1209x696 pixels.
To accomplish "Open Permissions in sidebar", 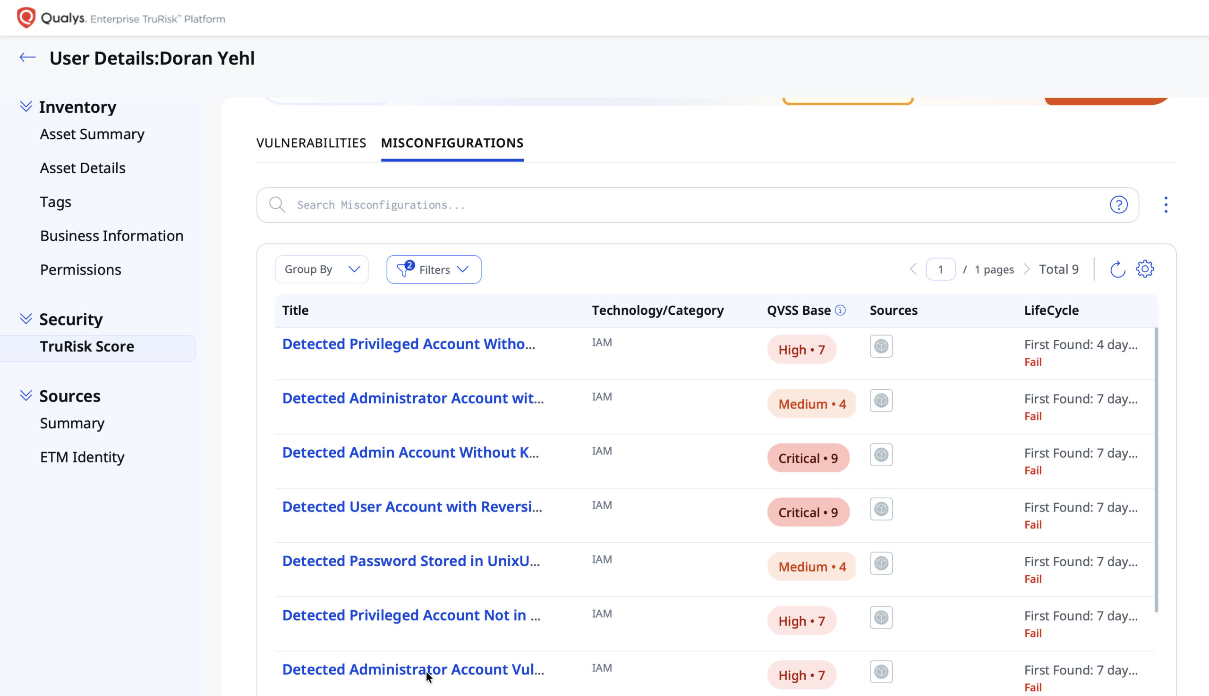I will (80, 269).
